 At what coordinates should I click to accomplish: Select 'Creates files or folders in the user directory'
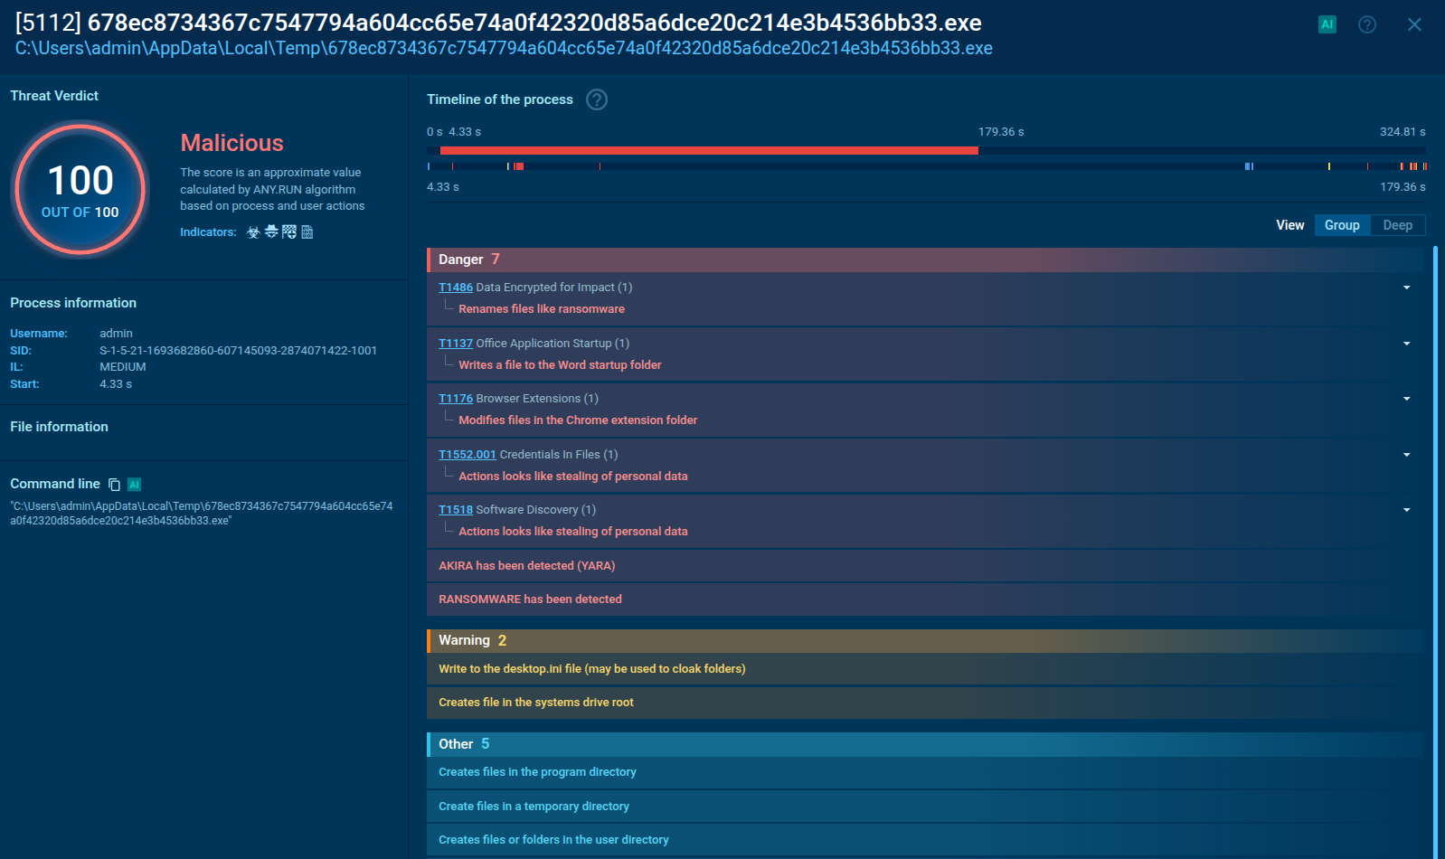pos(925,840)
